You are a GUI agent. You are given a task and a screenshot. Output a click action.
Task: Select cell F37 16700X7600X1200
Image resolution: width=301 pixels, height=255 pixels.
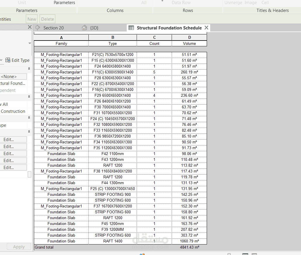click(x=113, y=206)
